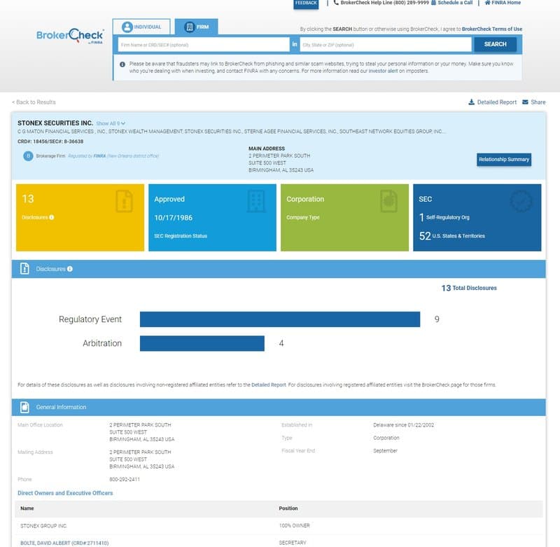
Task: Open the Relationship Summary
Action: pyautogui.click(x=503, y=160)
